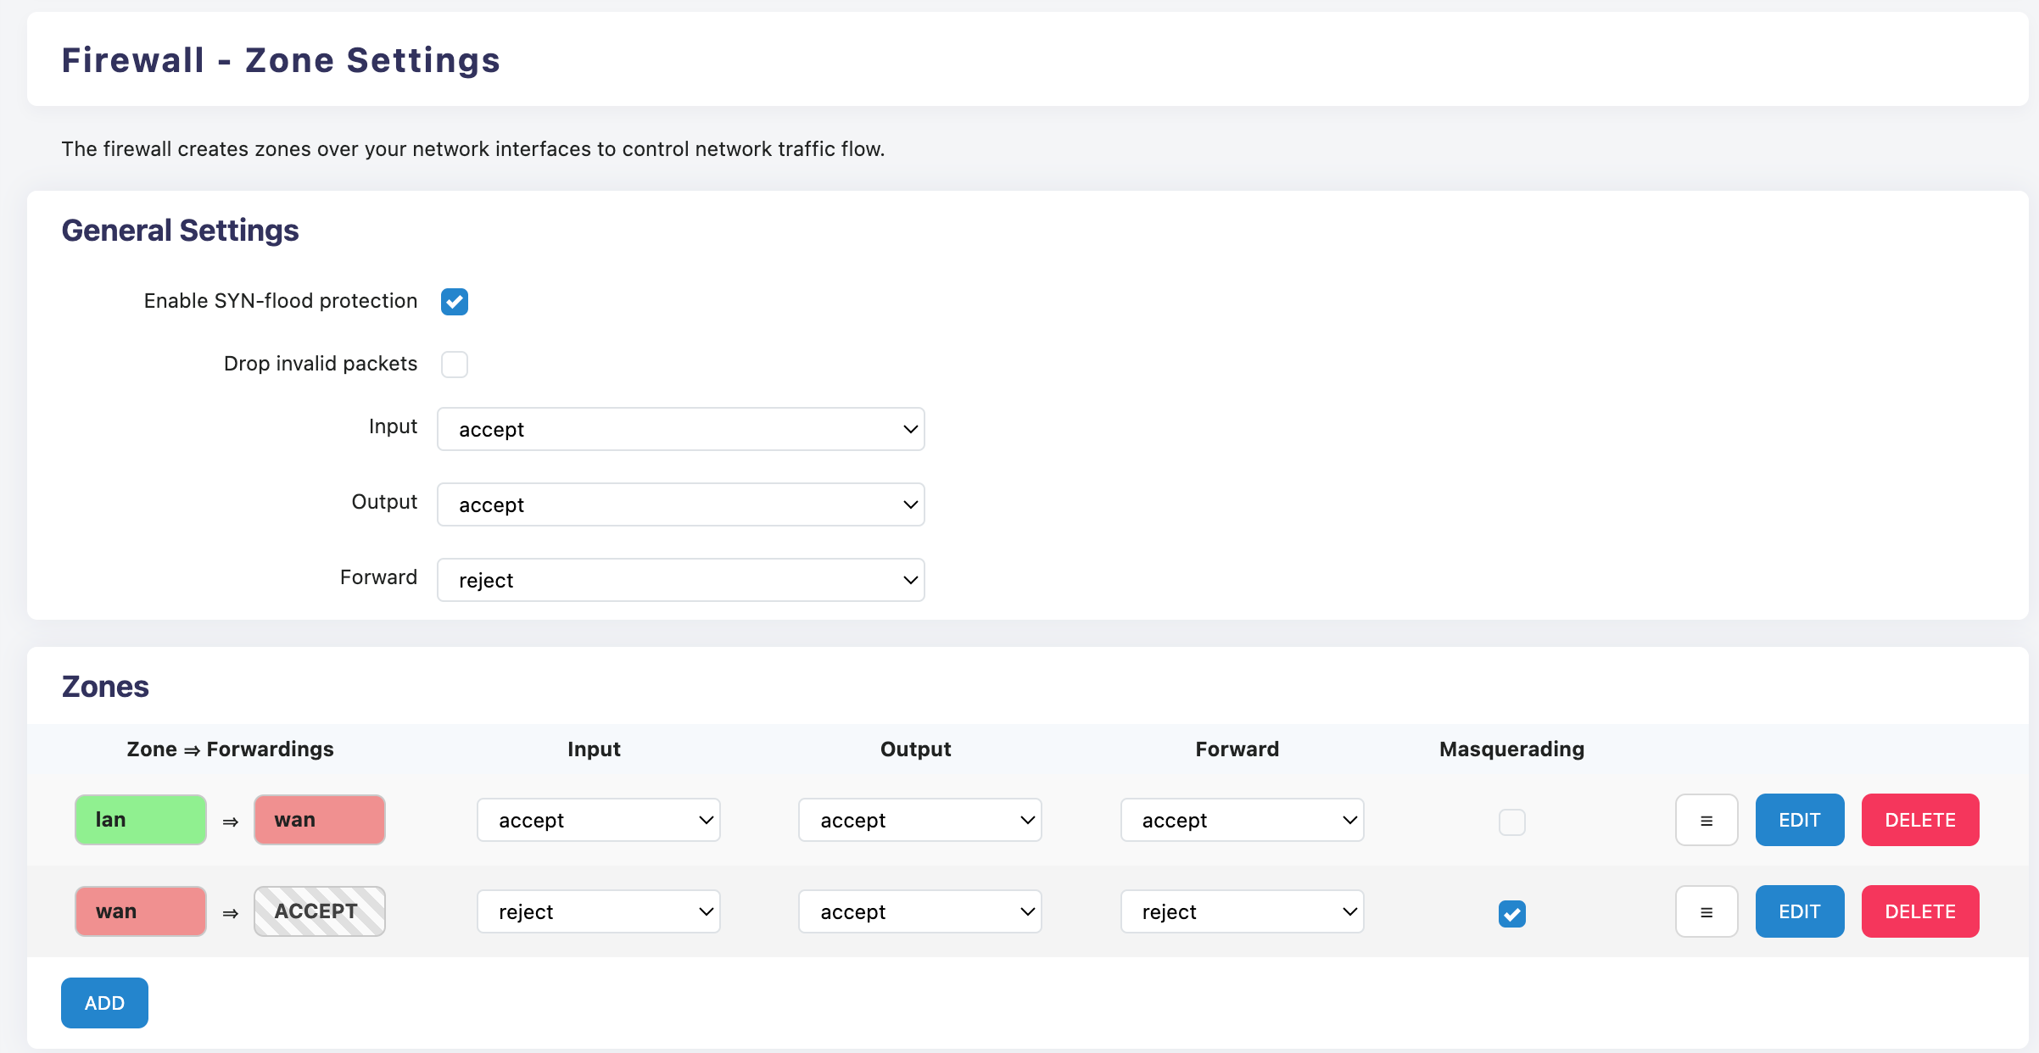Open the general Forward policy dropdown
This screenshot has width=2039, height=1053.
pos(680,580)
